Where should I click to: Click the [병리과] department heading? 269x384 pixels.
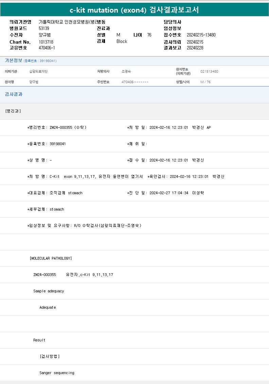[x=13, y=111]
